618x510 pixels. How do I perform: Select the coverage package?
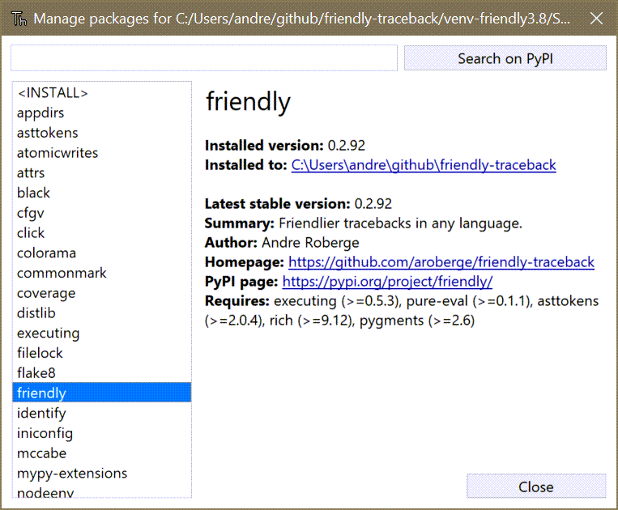click(102, 293)
